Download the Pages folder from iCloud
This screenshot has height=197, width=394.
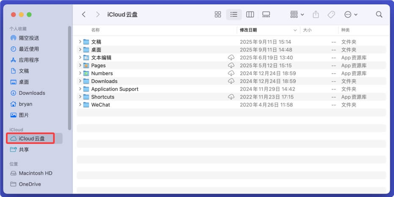[231, 66]
